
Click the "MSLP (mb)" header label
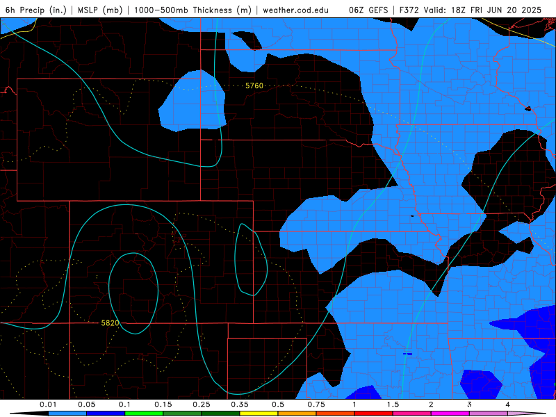[100, 10]
